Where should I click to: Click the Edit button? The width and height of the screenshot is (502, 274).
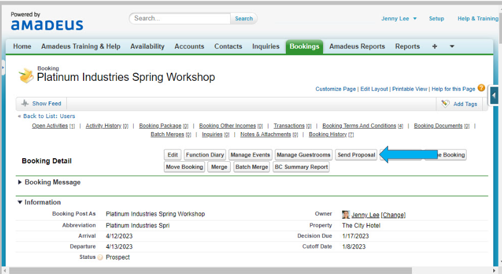pyautogui.click(x=173, y=155)
